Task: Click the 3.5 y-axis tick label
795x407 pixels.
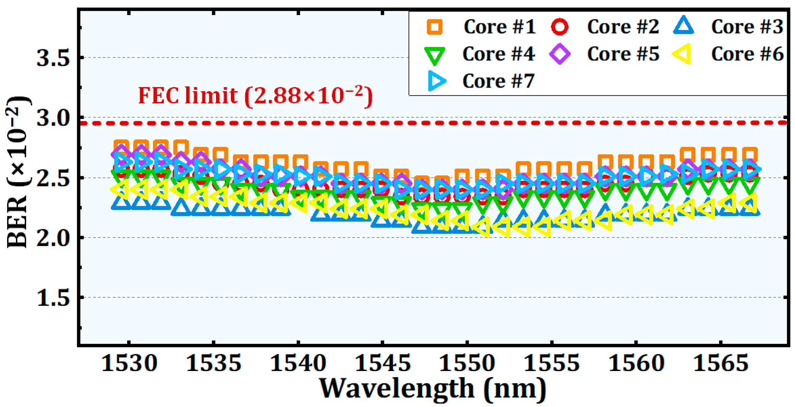Action: pyautogui.click(x=53, y=58)
